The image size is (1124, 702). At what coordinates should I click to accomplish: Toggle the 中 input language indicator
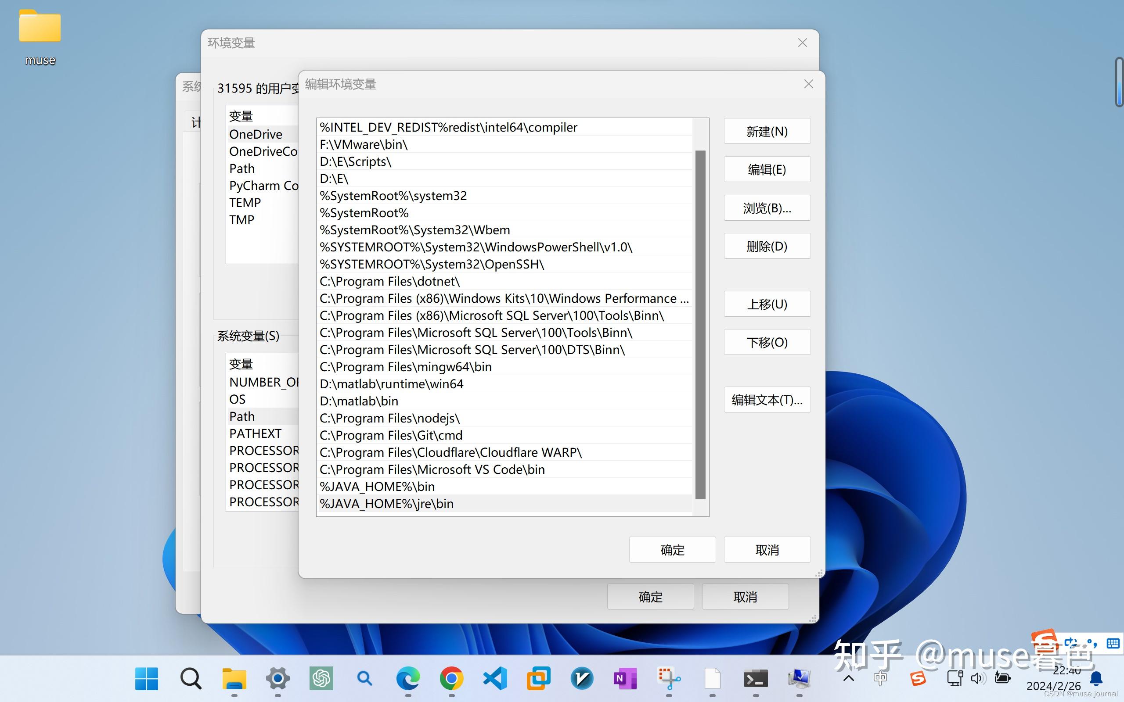[x=881, y=678]
